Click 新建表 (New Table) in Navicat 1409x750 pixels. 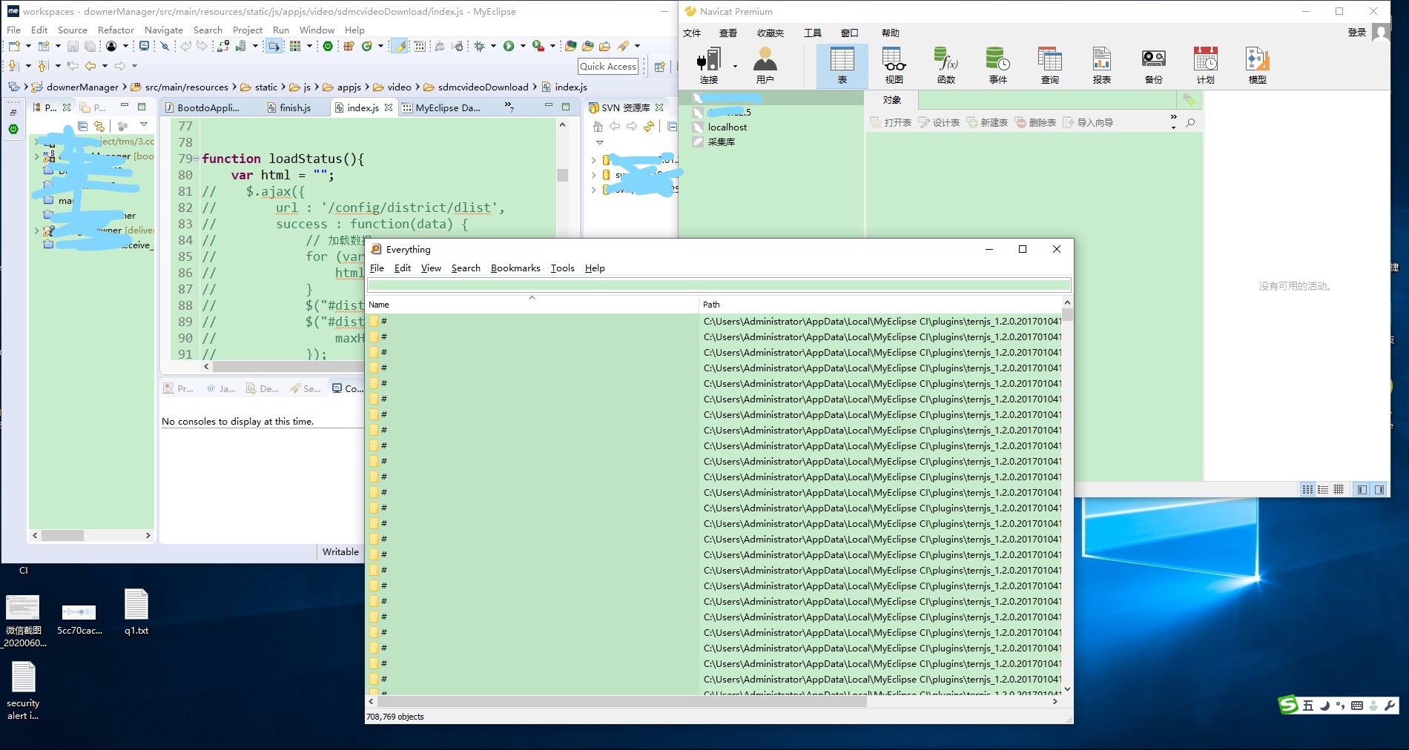pyautogui.click(x=987, y=123)
